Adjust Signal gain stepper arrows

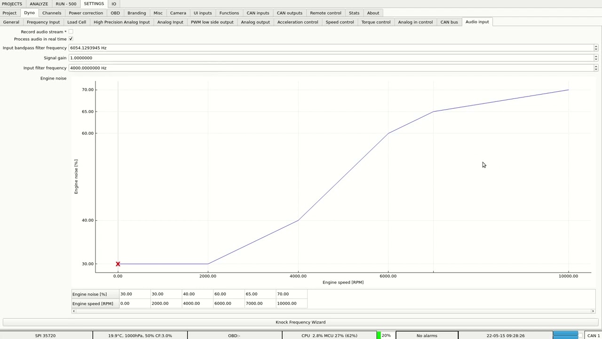point(596,58)
